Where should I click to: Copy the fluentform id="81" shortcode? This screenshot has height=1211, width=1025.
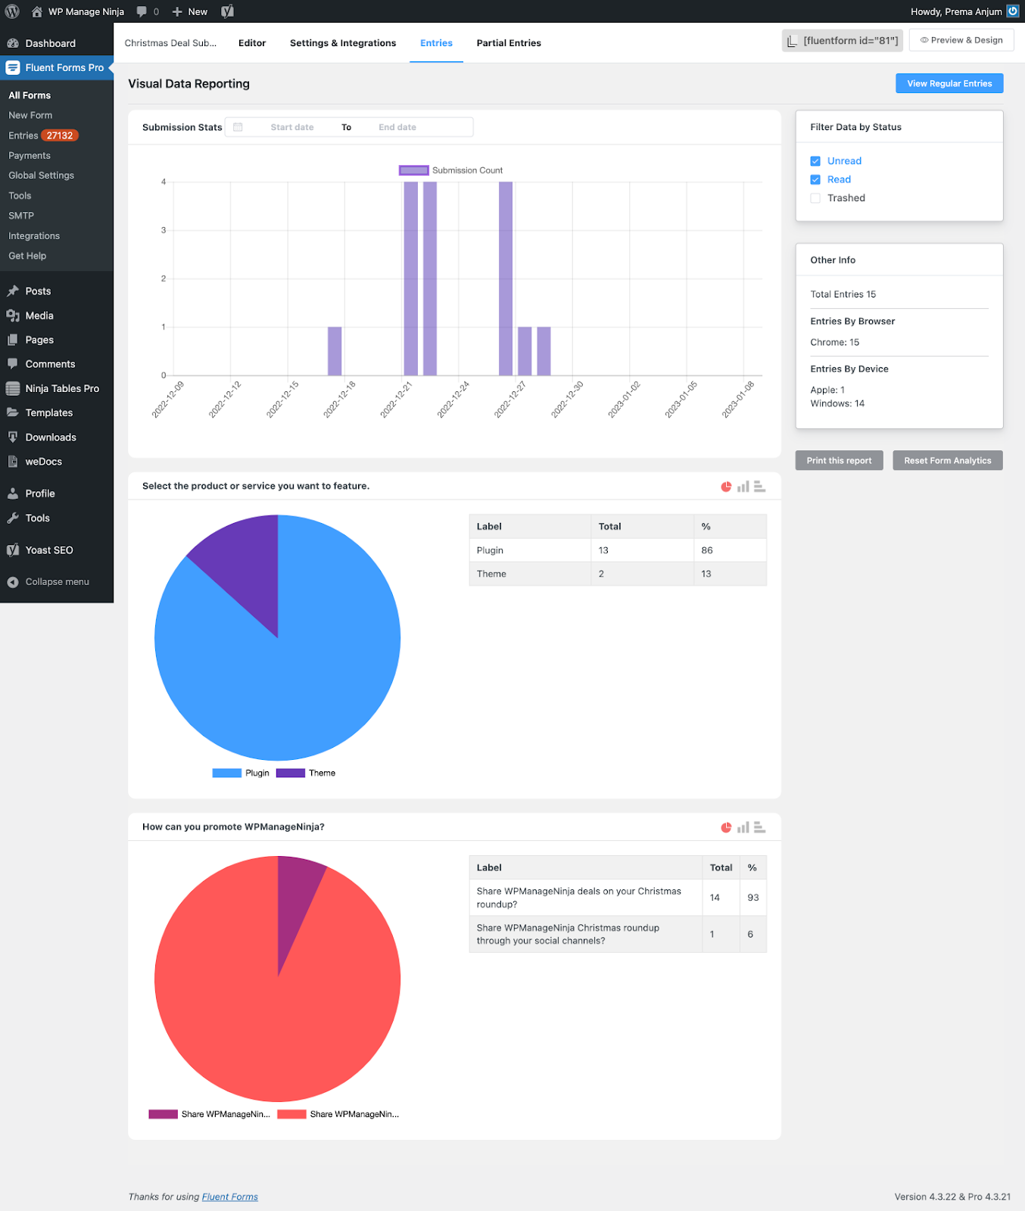coord(842,41)
